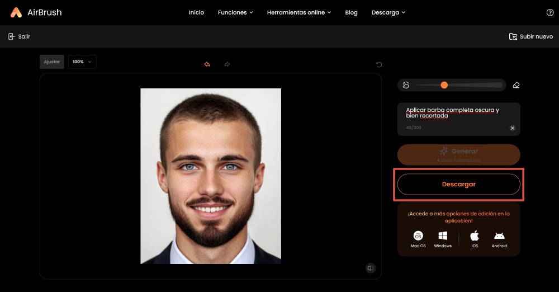Adjust the brush size slider
Viewport: 559px width, 292px height.
pos(444,85)
